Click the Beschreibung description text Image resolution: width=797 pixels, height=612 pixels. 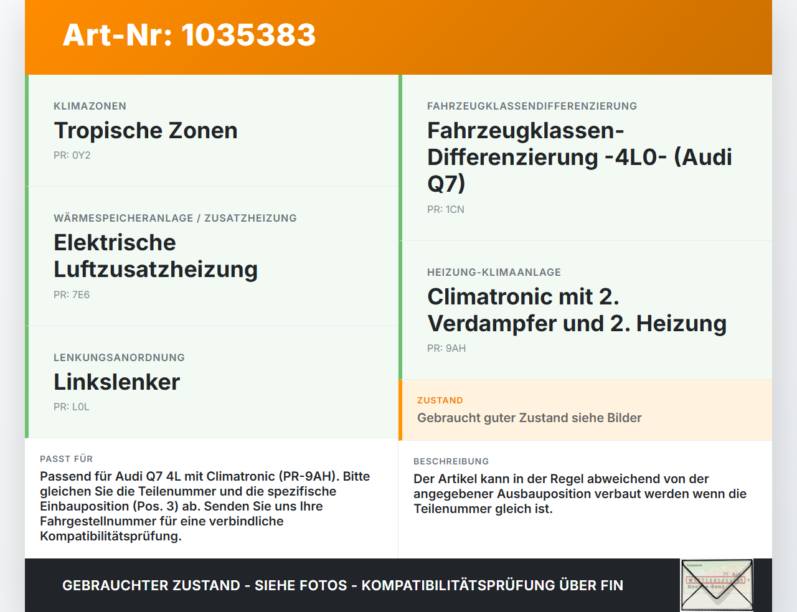pyautogui.click(x=580, y=494)
